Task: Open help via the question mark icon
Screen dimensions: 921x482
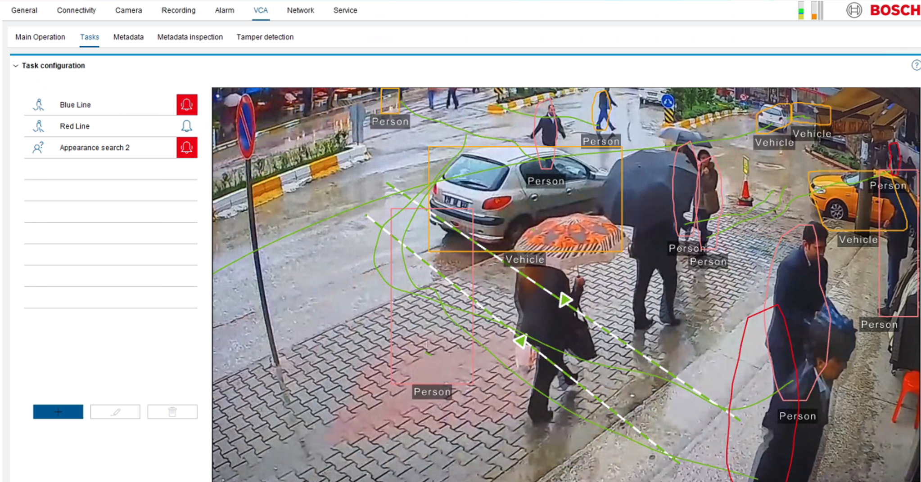Action: click(916, 65)
